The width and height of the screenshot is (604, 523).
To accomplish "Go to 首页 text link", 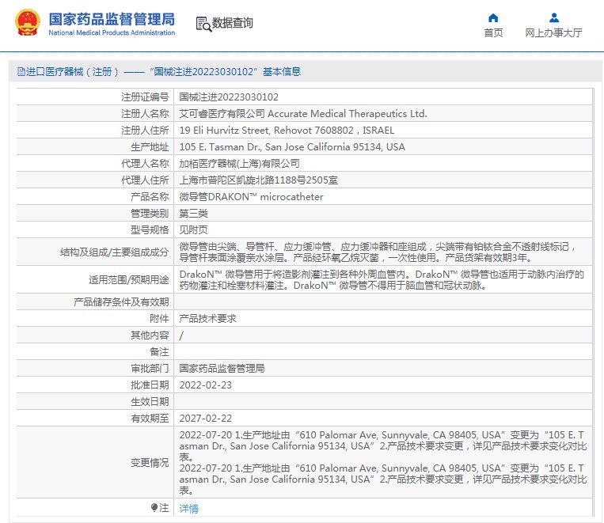I will (x=493, y=32).
